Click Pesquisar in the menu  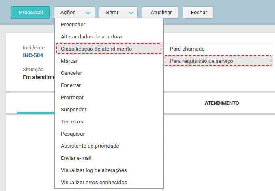109,134
